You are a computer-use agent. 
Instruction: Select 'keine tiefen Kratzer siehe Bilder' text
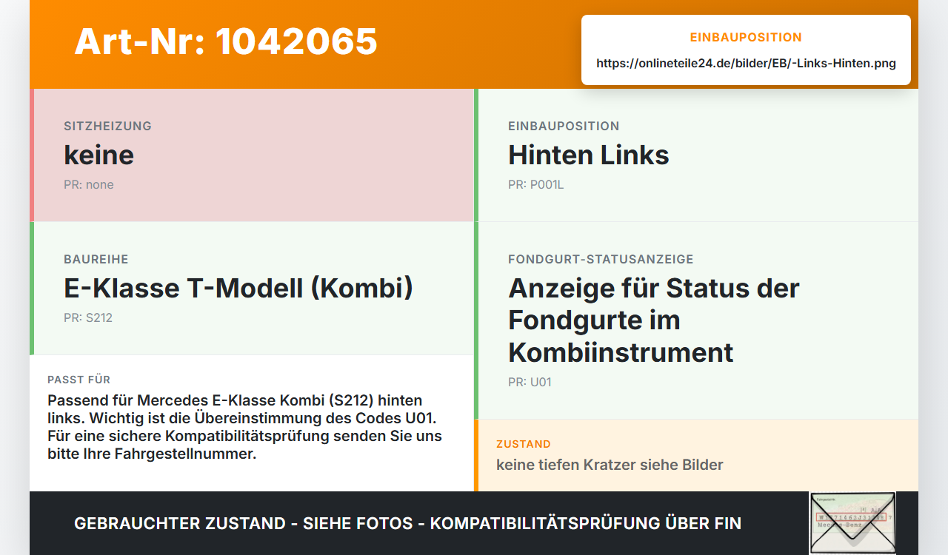tap(610, 465)
